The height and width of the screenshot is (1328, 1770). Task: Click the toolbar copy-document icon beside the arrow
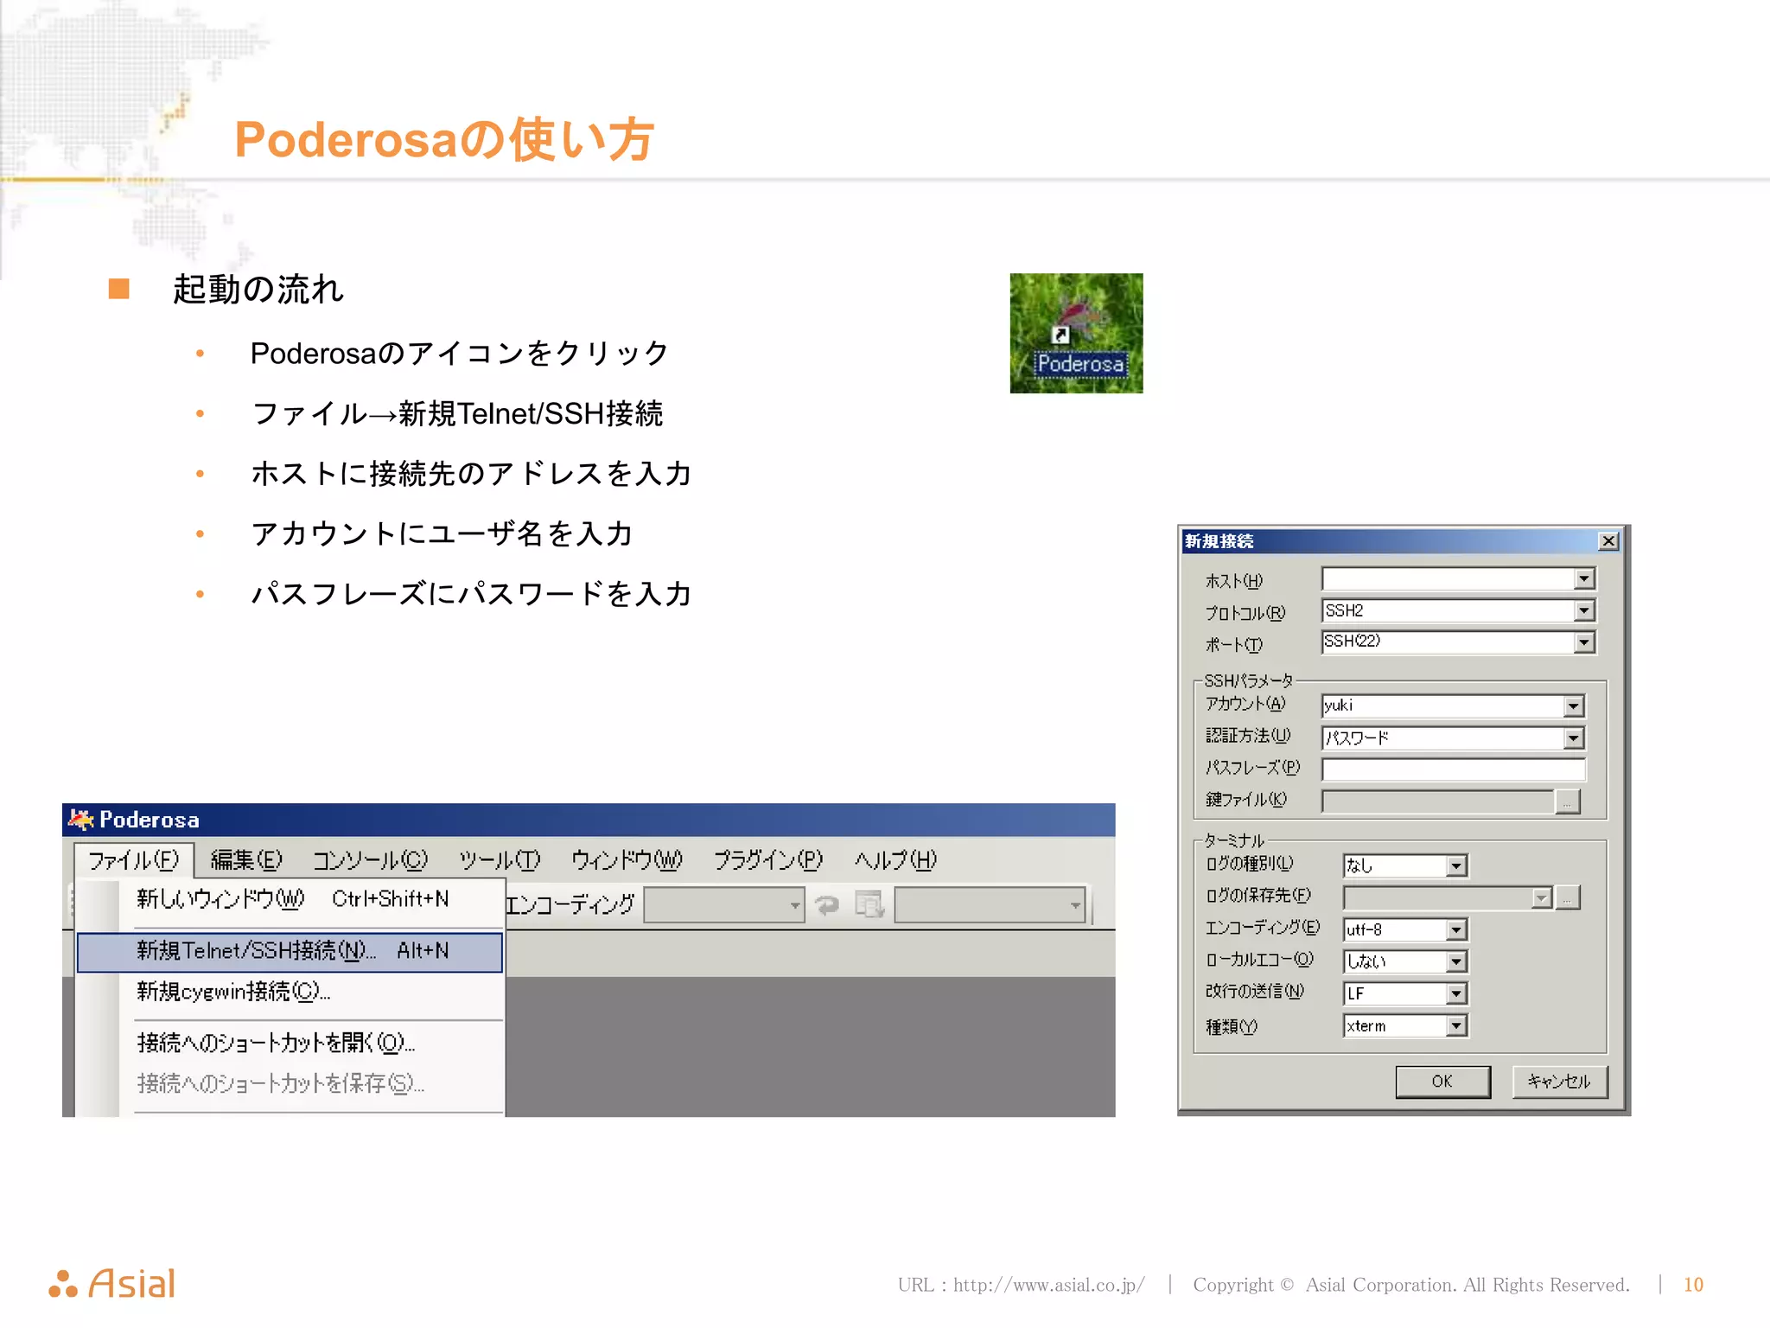(869, 904)
